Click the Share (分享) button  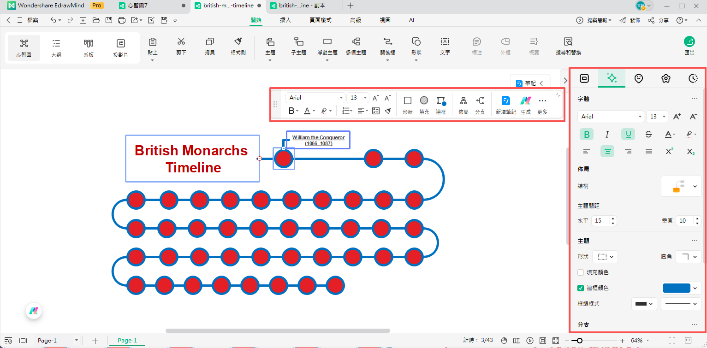pyautogui.click(x=659, y=20)
